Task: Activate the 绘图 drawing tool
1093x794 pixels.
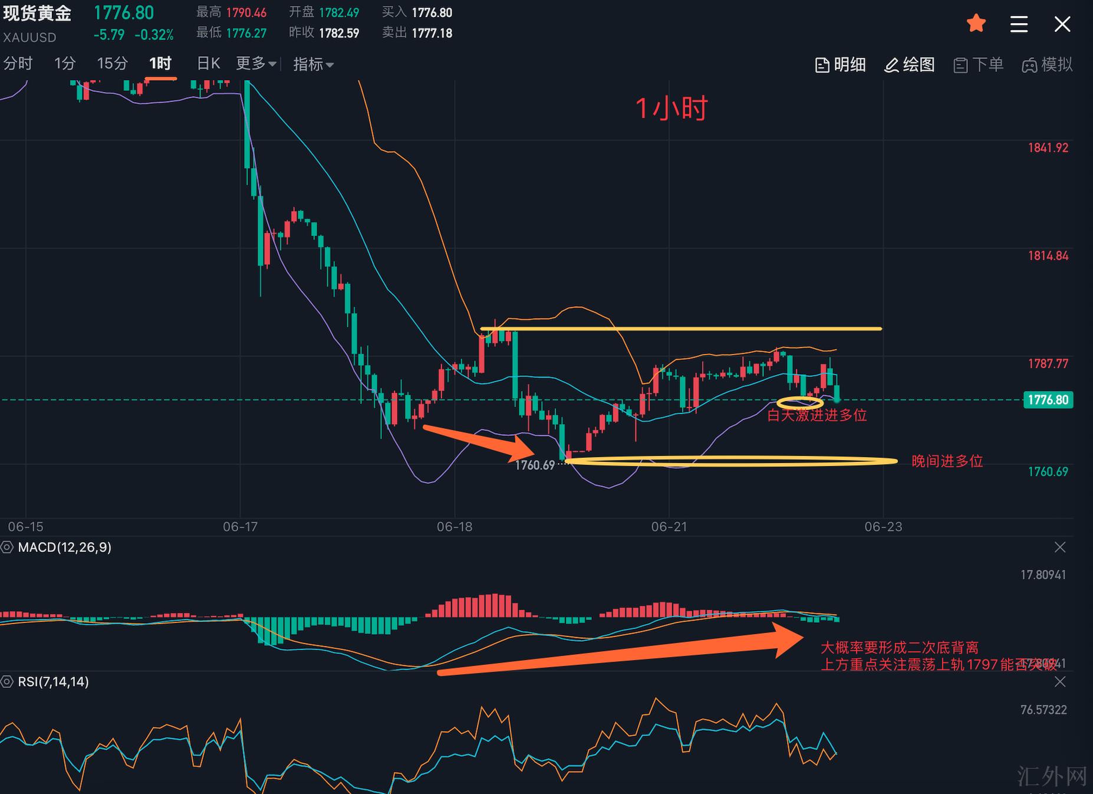Action: tap(909, 64)
